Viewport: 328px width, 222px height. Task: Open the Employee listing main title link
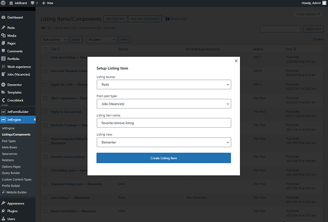click(x=67, y=184)
